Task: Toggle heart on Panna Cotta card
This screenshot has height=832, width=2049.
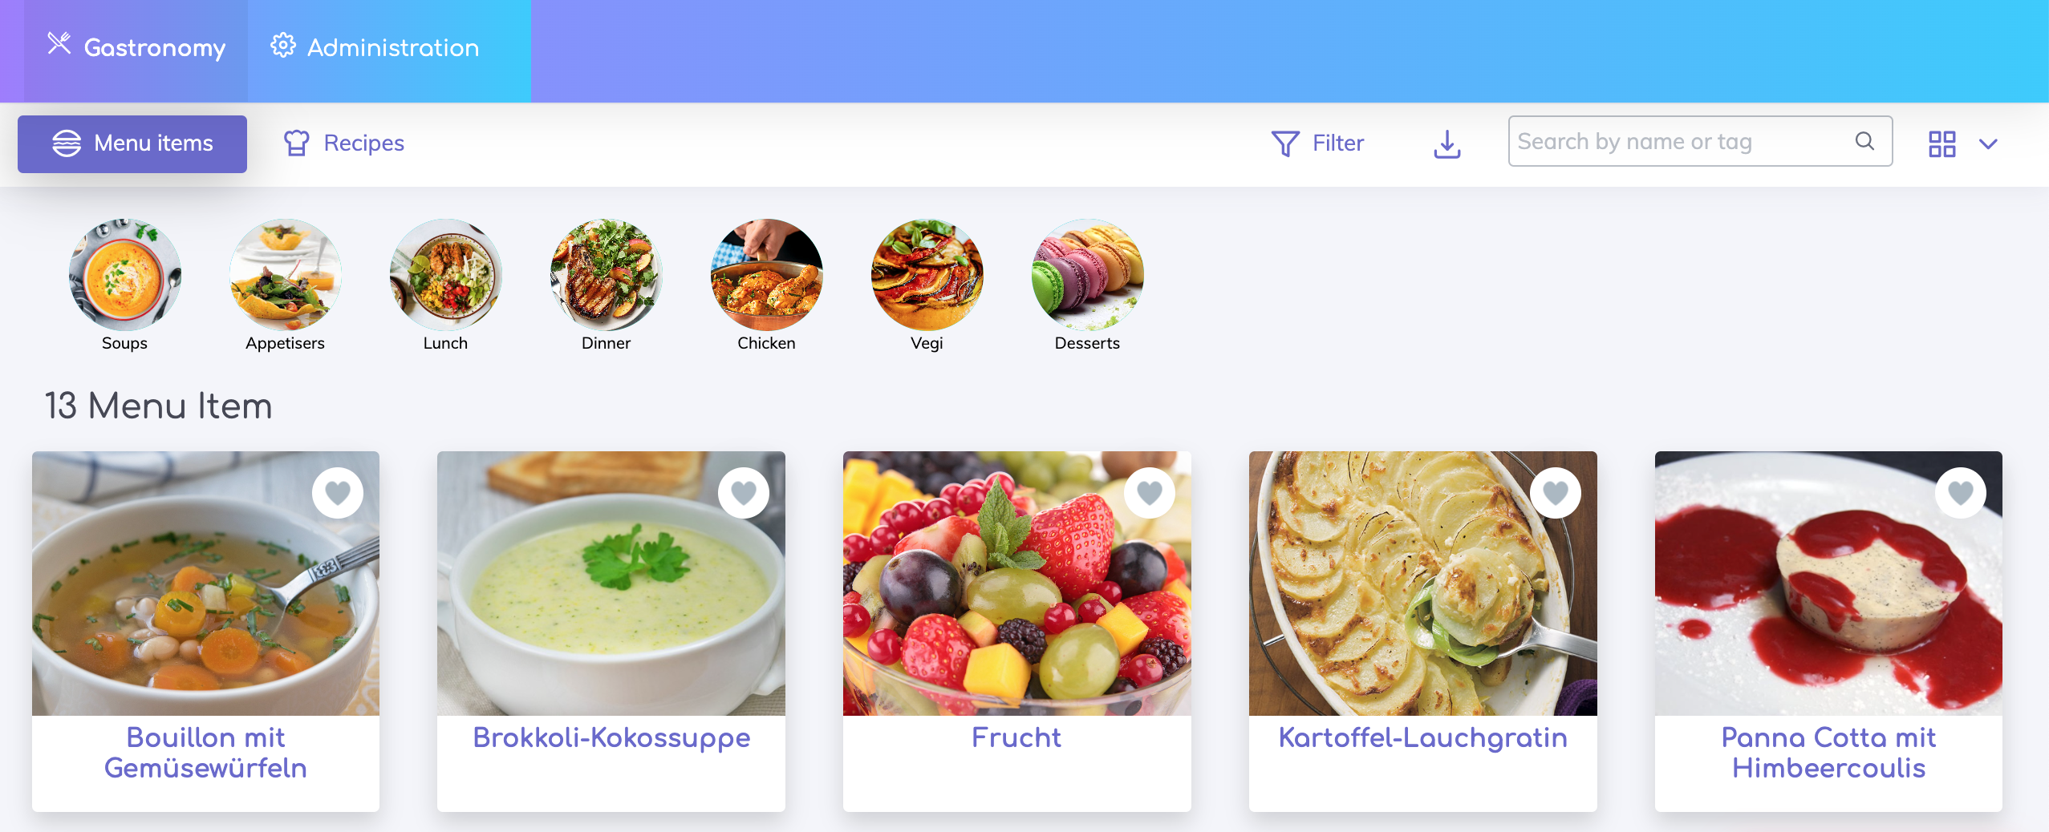Action: click(x=1961, y=493)
